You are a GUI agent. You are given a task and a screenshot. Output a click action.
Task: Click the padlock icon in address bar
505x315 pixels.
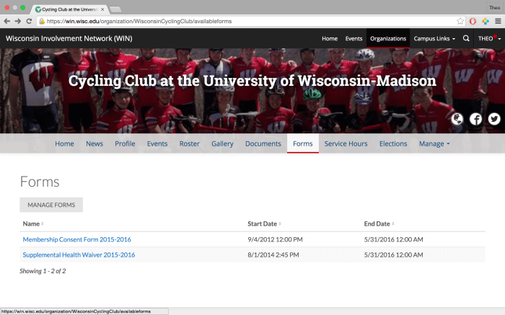click(42, 21)
